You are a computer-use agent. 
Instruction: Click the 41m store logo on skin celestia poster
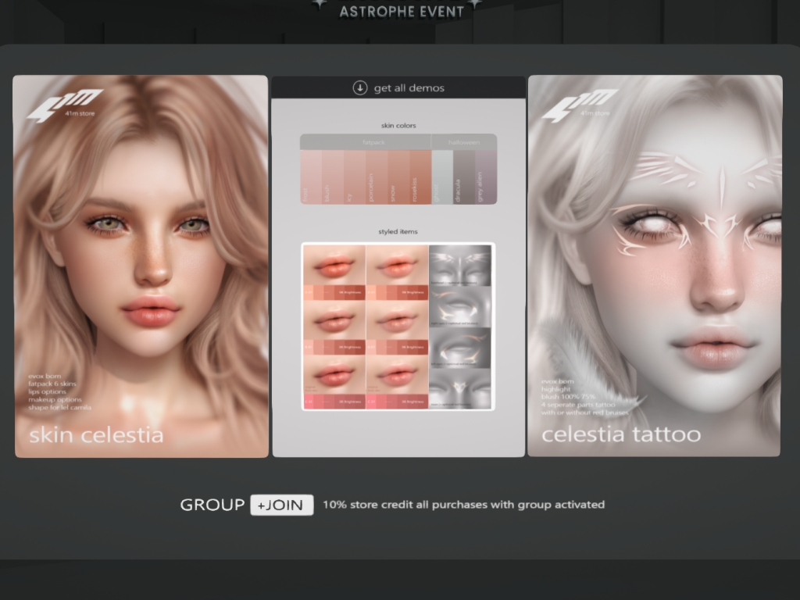64,105
